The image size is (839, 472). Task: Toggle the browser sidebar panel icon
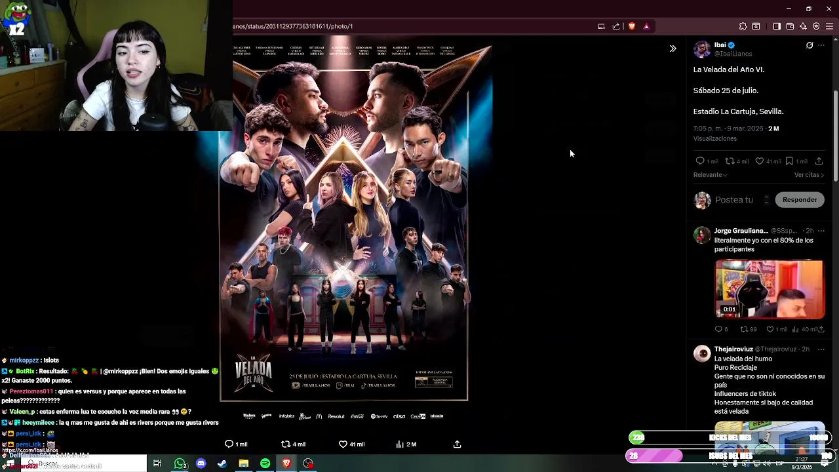[777, 26]
